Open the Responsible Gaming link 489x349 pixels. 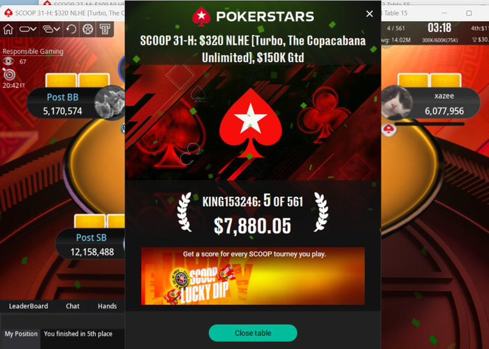tap(33, 52)
